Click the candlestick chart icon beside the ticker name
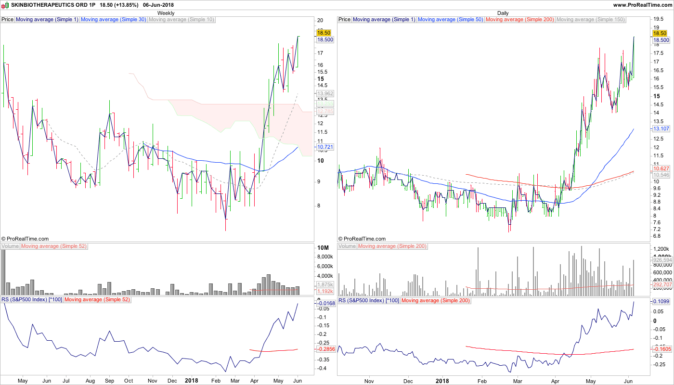The height and width of the screenshot is (385, 674). click(x=6, y=5)
